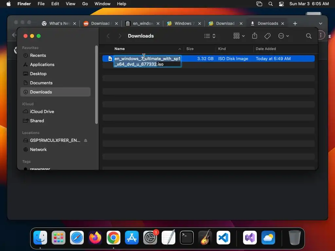This screenshot has width=335, height=251.
Task: Launch Safari from the Dock
Action: (x=77, y=238)
